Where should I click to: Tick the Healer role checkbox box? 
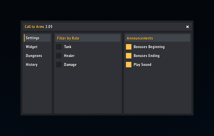pyautogui.click(x=59, y=56)
